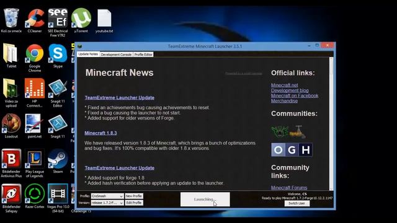Open the Minecraft Forums link
The width and height of the screenshot is (397, 223).
289,188
